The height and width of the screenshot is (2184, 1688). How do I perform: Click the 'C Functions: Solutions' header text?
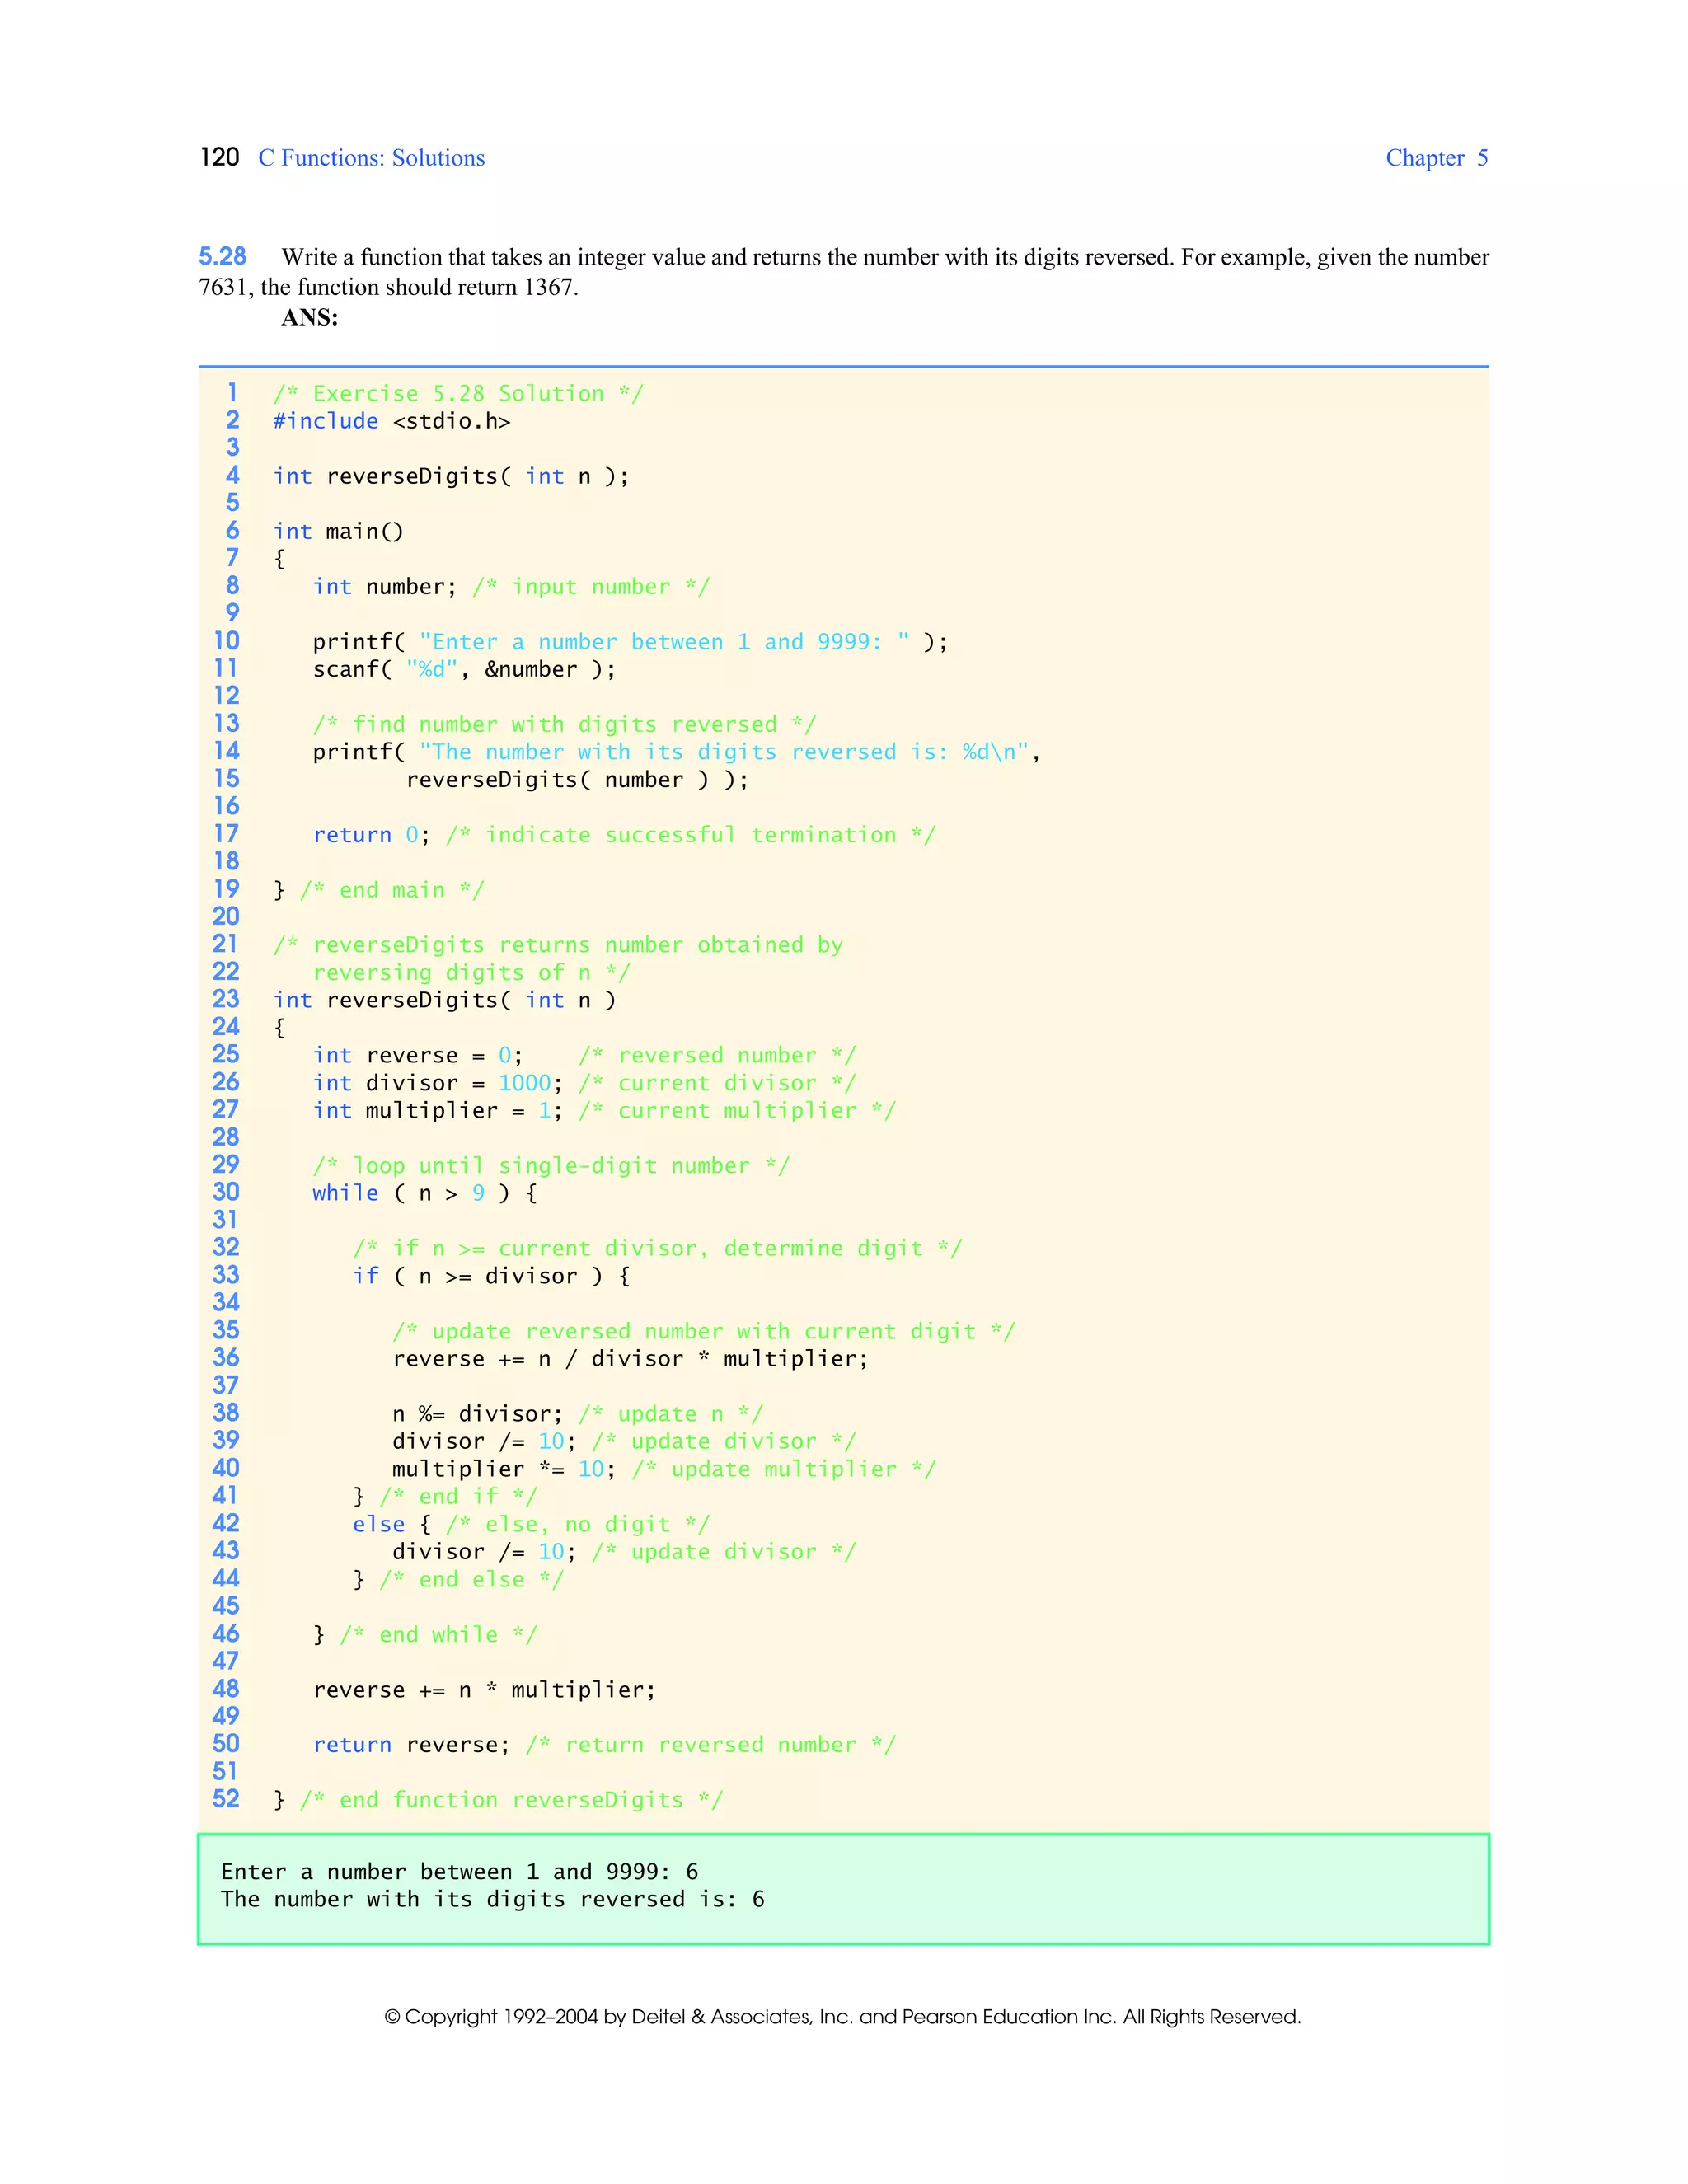tap(371, 158)
